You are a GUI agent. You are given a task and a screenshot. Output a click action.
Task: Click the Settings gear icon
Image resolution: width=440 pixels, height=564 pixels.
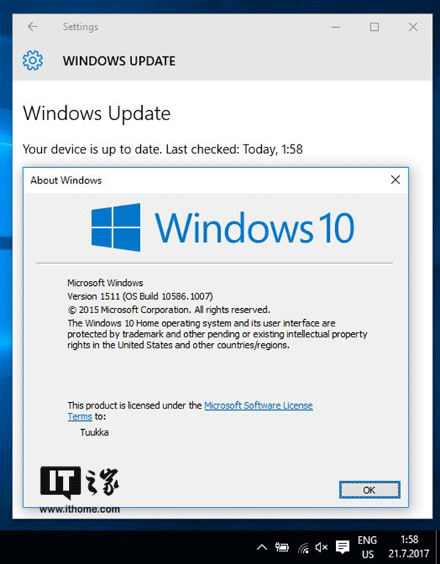pyautogui.click(x=32, y=60)
